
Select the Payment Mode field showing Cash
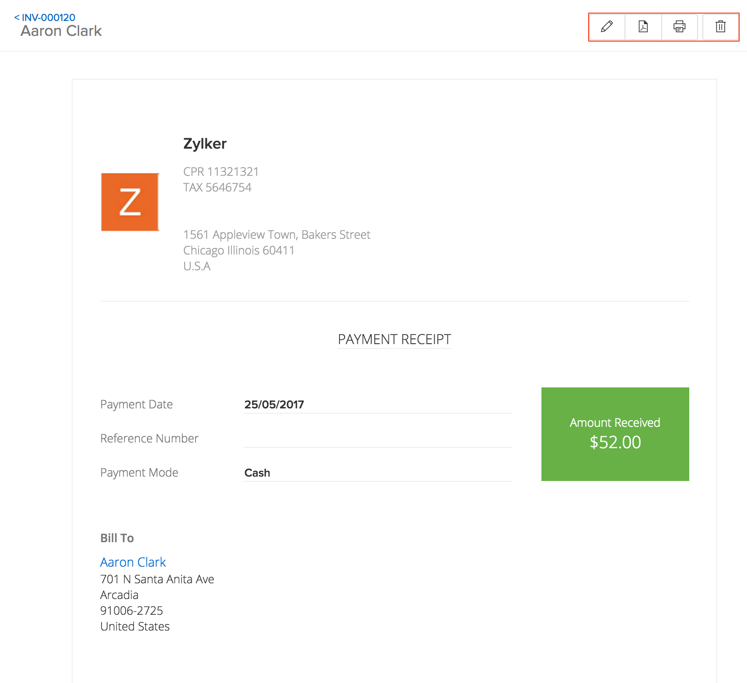[x=257, y=472]
